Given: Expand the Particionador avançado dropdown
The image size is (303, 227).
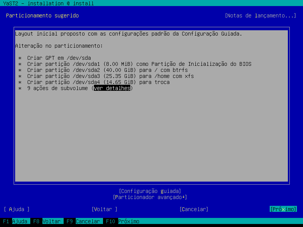Looking at the screenshot, I should pos(150,197).
